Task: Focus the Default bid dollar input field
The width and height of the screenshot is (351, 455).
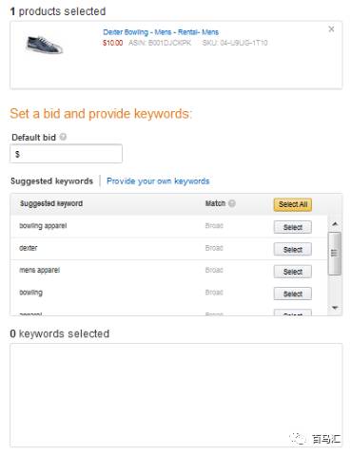Action: (x=66, y=154)
